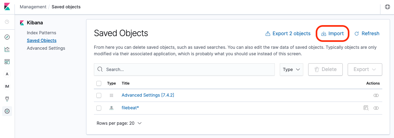
Task: Open Visualize chart icon in sidebar
Action: [x=7, y=49]
